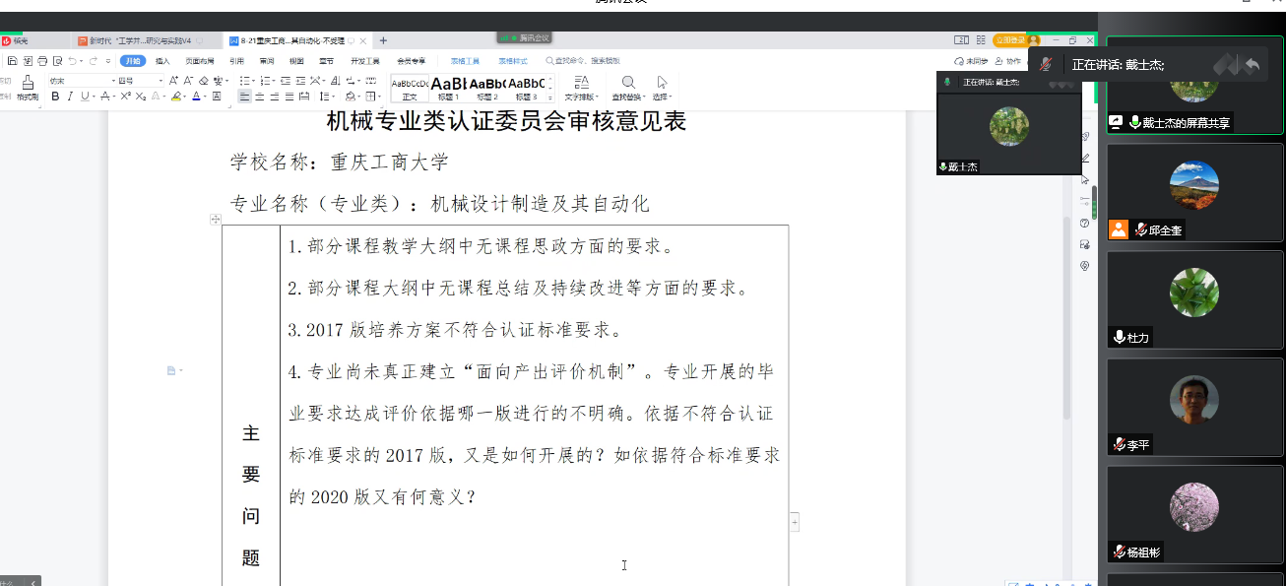Click the clear formatting eraser icon
This screenshot has height=586, width=1286.
[x=205, y=81]
